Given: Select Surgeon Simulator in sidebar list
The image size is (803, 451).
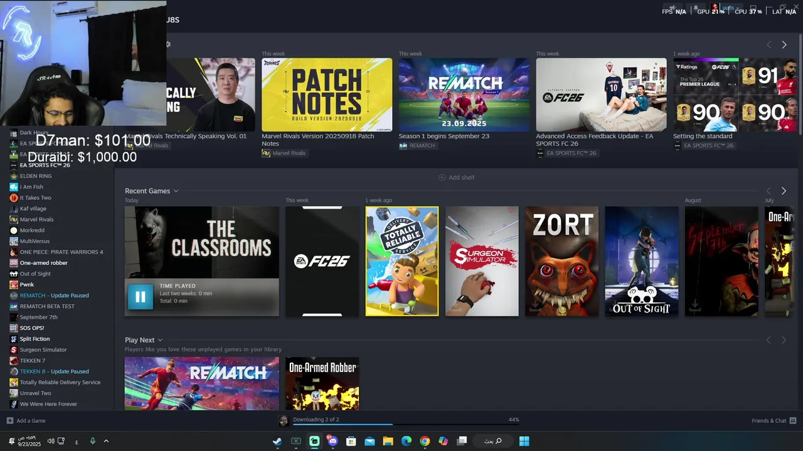Looking at the screenshot, I should (x=43, y=350).
